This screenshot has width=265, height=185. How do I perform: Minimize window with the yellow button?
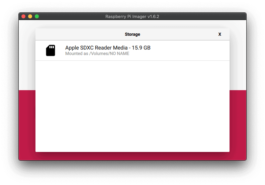pyautogui.click(x=30, y=16)
